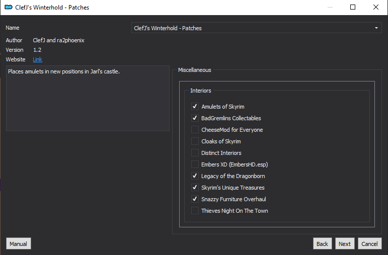
Task: Click the Miscellaneous group heading
Action: (194, 70)
